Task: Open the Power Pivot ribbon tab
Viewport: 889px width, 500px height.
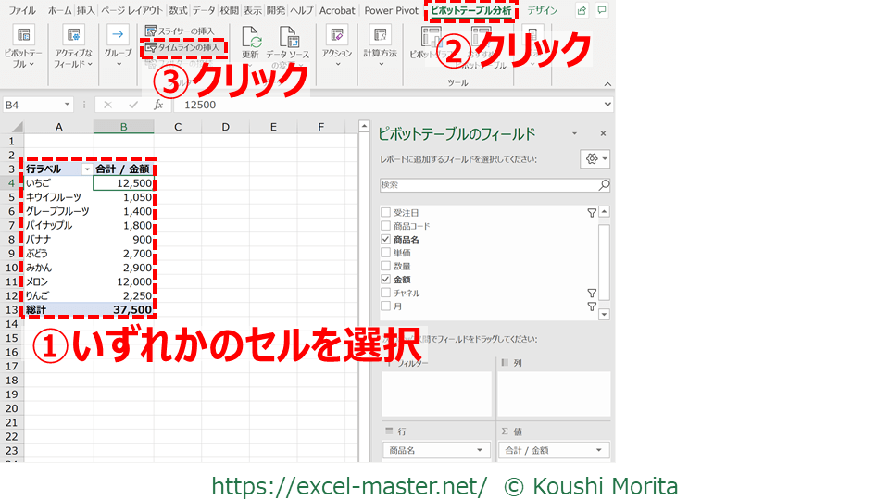Action: point(390,10)
